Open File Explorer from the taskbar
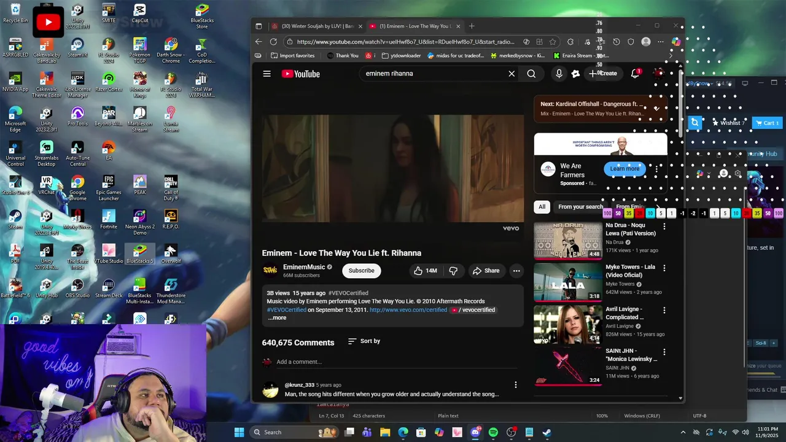The width and height of the screenshot is (786, 442). 385,432
